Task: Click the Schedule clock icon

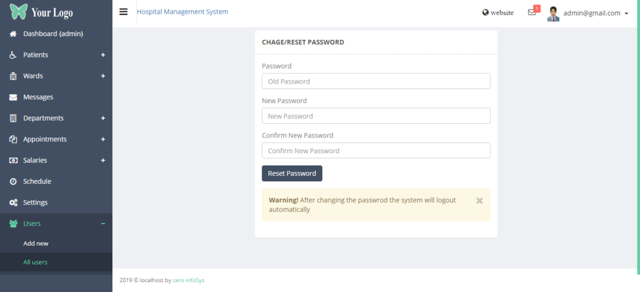Action: [13, 181]
